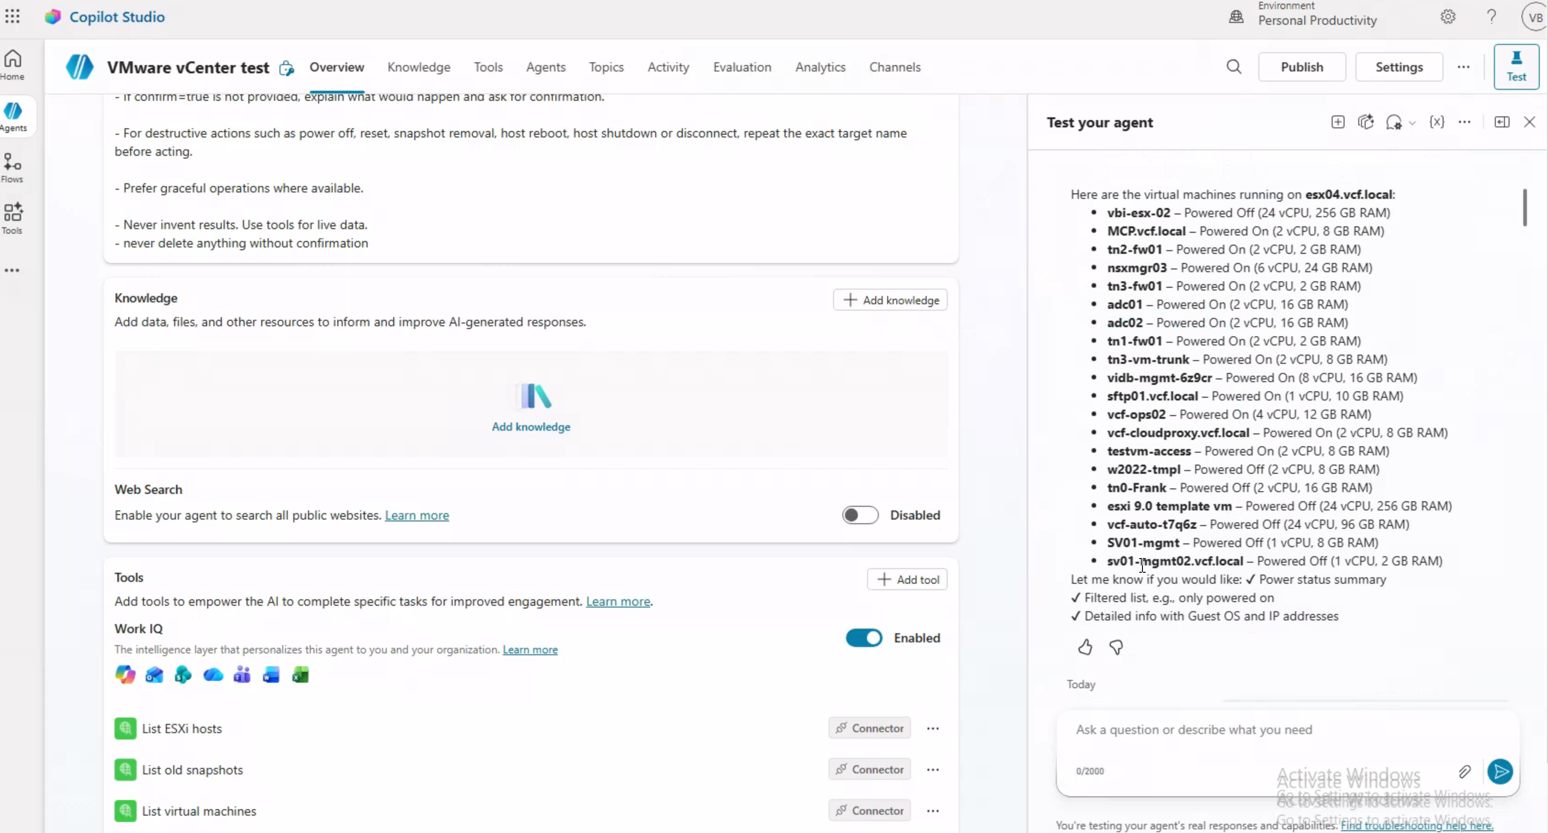Open Agents in the left sidebar
Viewport: 1548px width, 833px height.
(13, 116)
